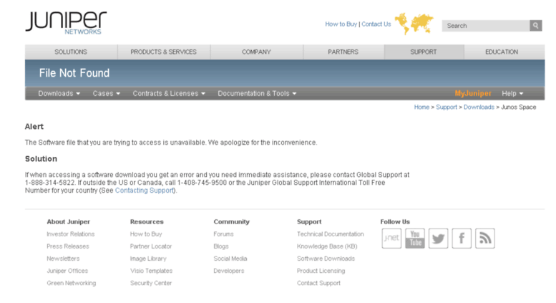The image size is (556, 303).
Task: Open Product Licensing footer link
Action: click(321, 271)
